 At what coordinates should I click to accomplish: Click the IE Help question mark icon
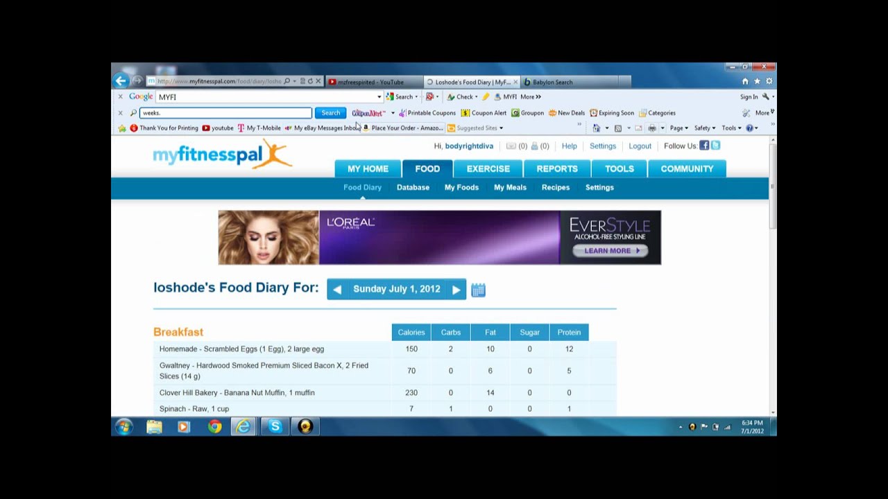coord(749,128)
